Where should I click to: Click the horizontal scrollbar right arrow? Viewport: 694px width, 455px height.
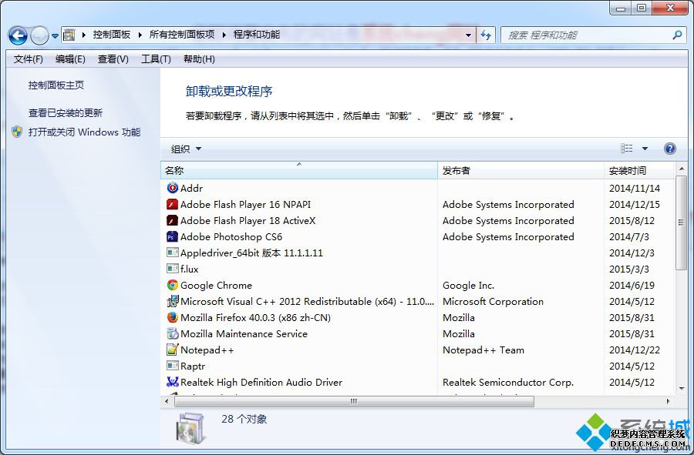668,401
